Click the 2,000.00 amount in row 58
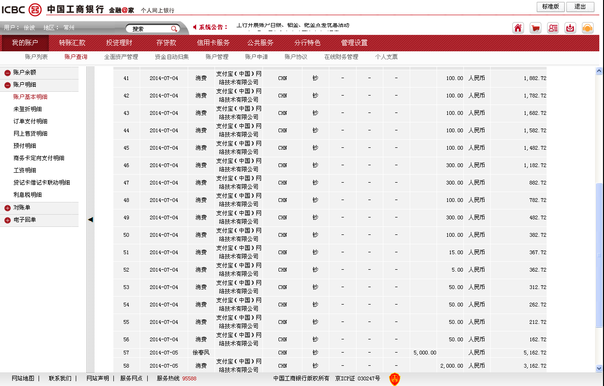This screenshot has width=604, height=386. click(x=452, y=366)
